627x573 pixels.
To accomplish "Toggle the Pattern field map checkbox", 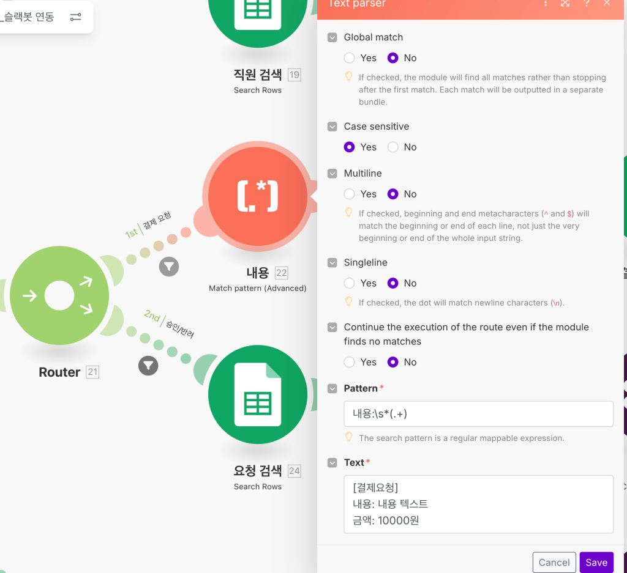I will point(332,388).
